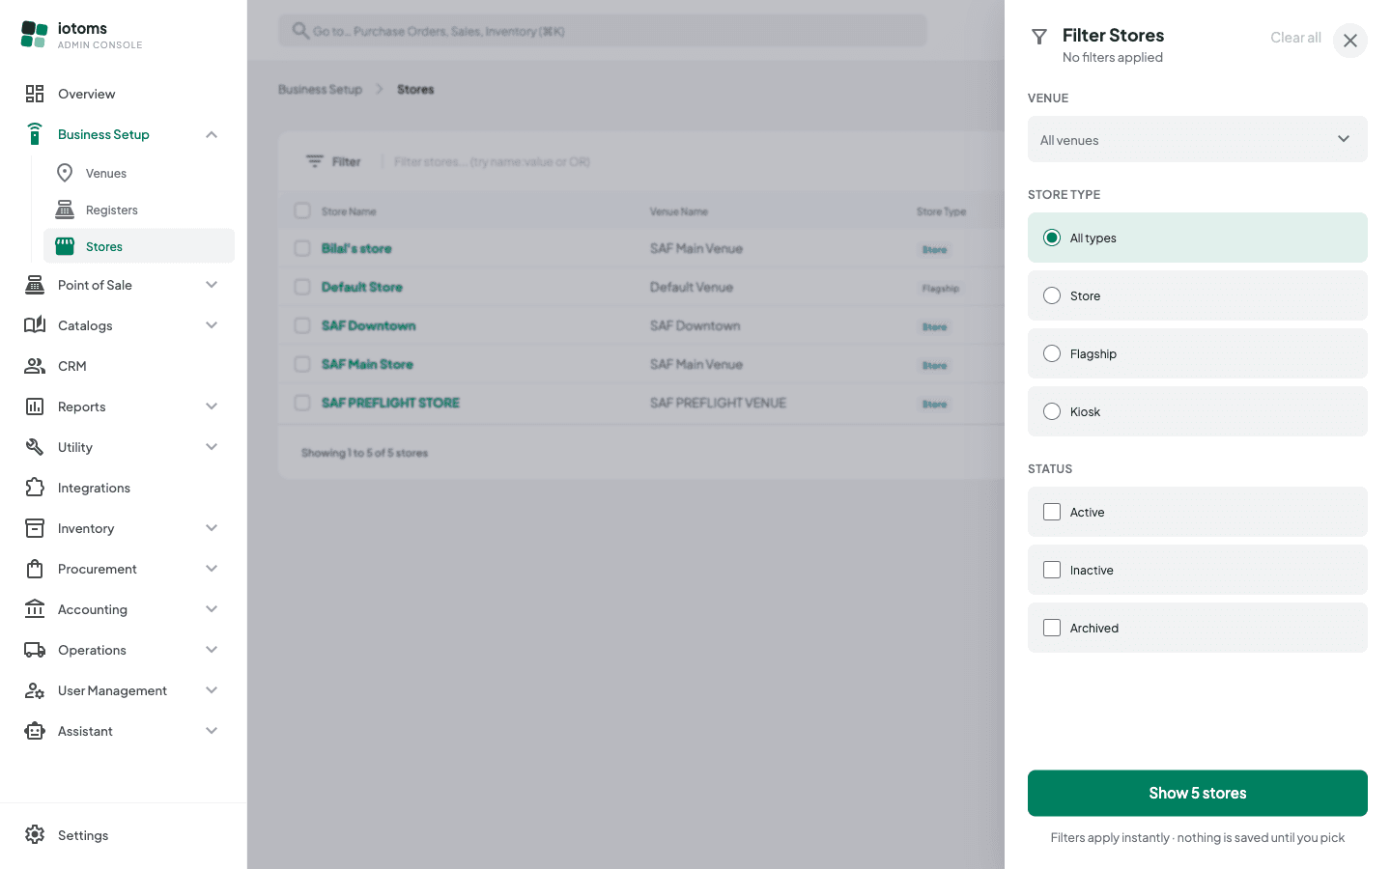This screenshot has width=1391, height=869.
Task: Click the Filter lines icon in table toolbar
Action: (x=315, y=161)
